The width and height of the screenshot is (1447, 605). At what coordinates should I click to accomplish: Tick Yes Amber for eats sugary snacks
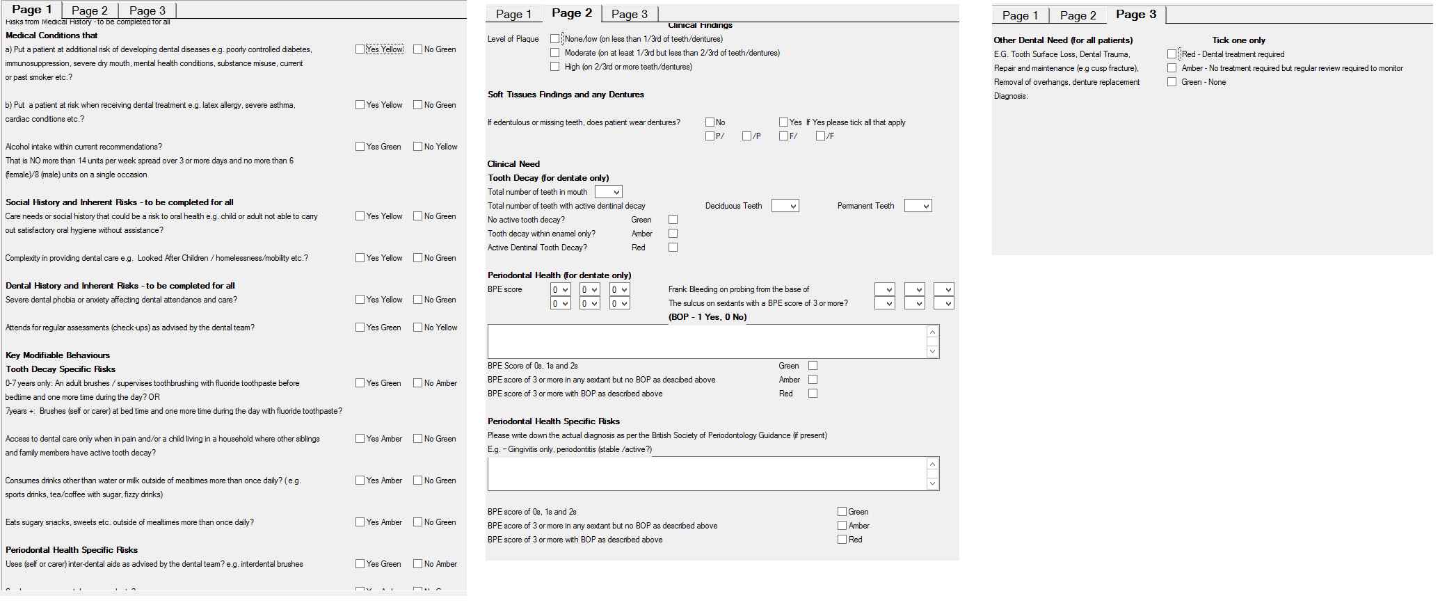360,522
